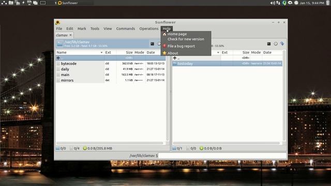Open right panel bookmarks icon
This screenshot has height=186, width=331.
point(282,43)
